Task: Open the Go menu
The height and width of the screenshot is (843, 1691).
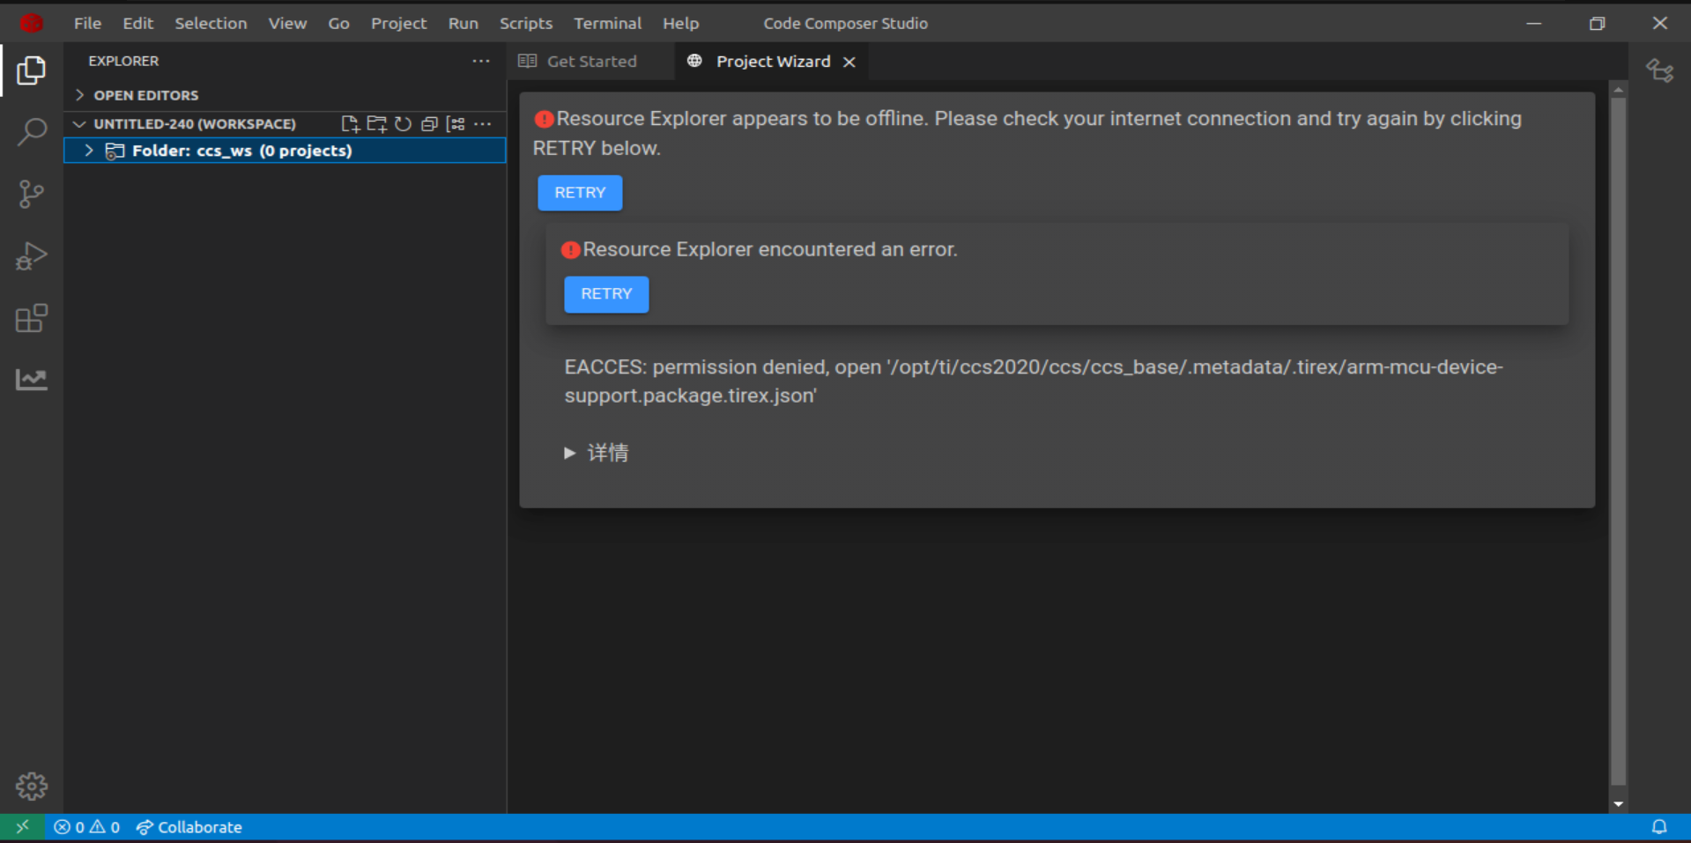Action: (x=338, y=23)
